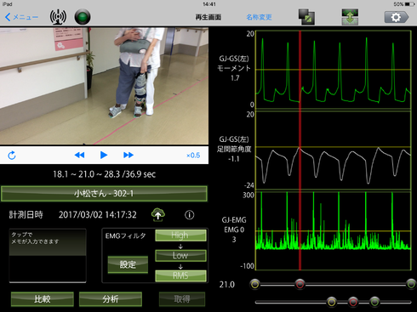Image resolution: width=417 pixels, height=312 pixels.
Task: Tap the lower slider's green knob
Action: 374,302
